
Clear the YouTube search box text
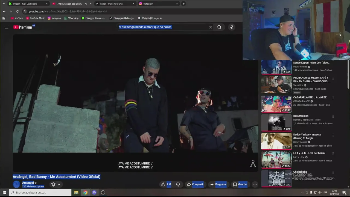211,27
